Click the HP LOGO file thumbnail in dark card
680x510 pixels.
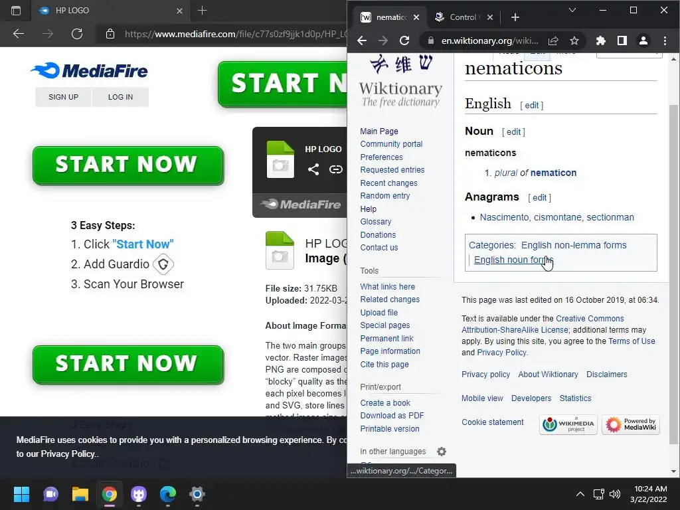[280, 159]
